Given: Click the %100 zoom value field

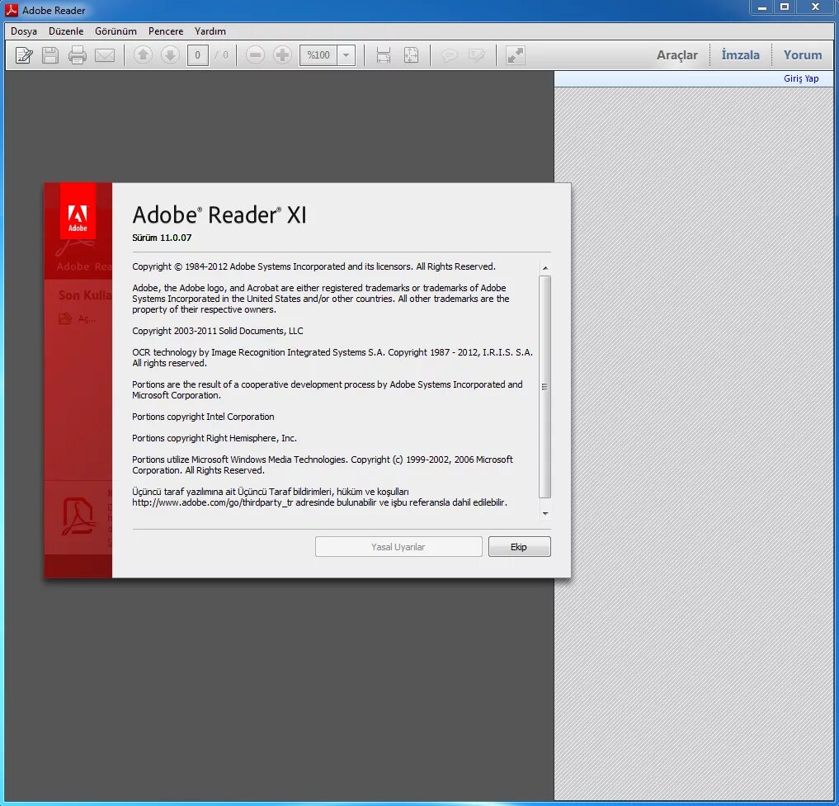Looking at the screenshot, I should click(x=318, y=55).
